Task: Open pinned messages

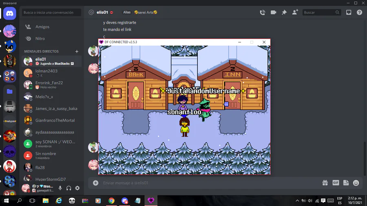Action: 284,12
